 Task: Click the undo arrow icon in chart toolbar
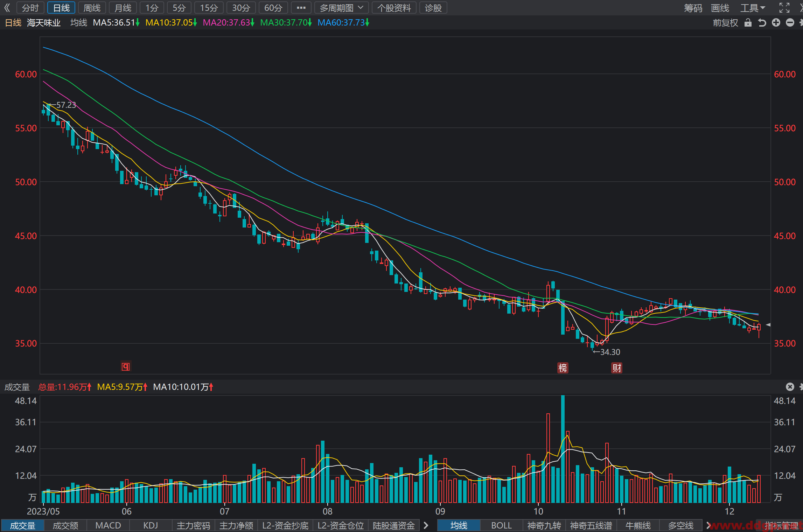pos(762,23)
